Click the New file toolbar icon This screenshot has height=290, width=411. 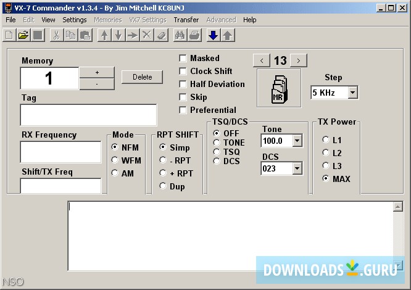tap(9, 35)
